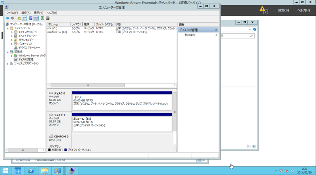The height and width of the screenshot is (175, 316).
Task: Select the (C:) volume row
Action: click(x=112, y=28)
